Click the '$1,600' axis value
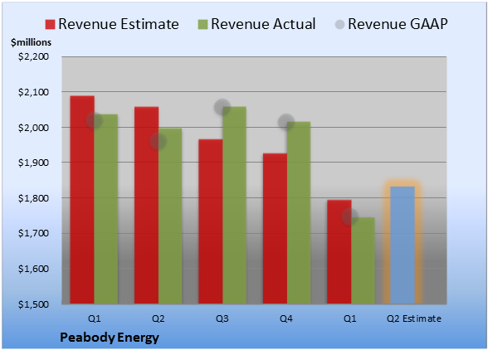 tap(33, 269)
